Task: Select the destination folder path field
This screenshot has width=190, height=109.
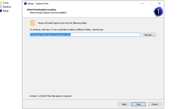Action: (x=85, y=35)
